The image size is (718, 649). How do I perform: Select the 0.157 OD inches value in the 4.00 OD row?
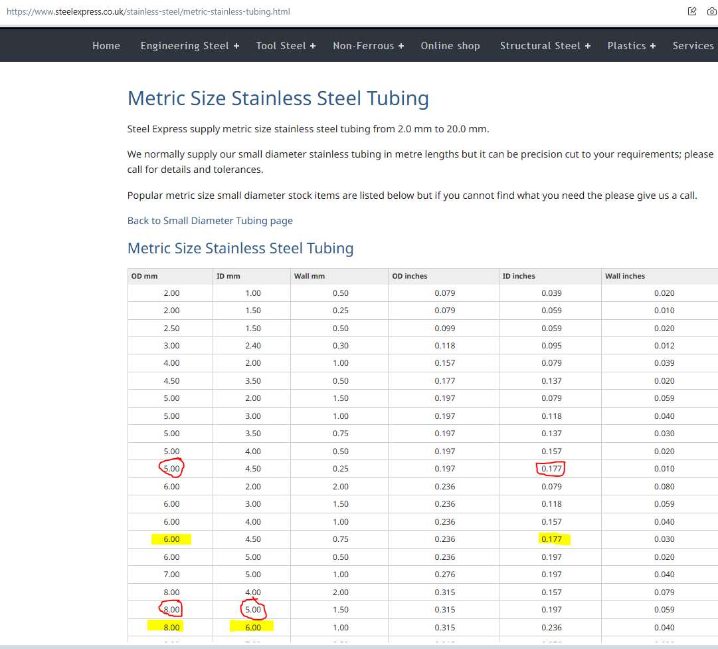coord(444,363)
